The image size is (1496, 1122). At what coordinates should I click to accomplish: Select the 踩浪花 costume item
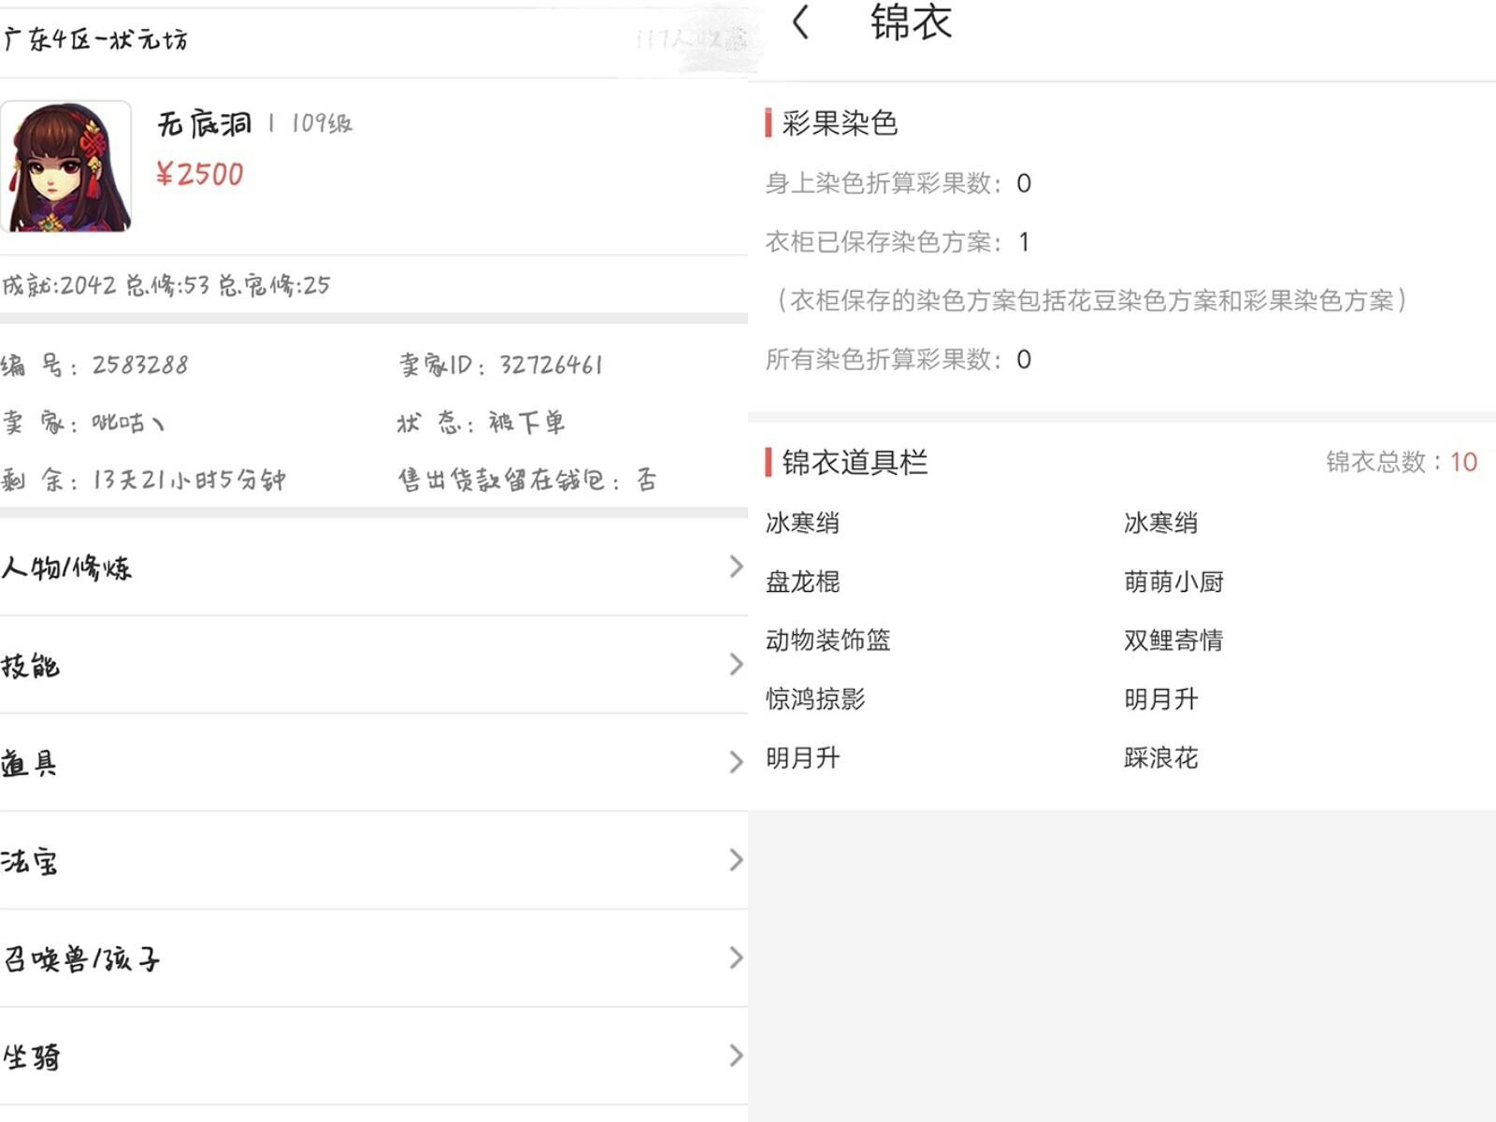point(1160,757)
